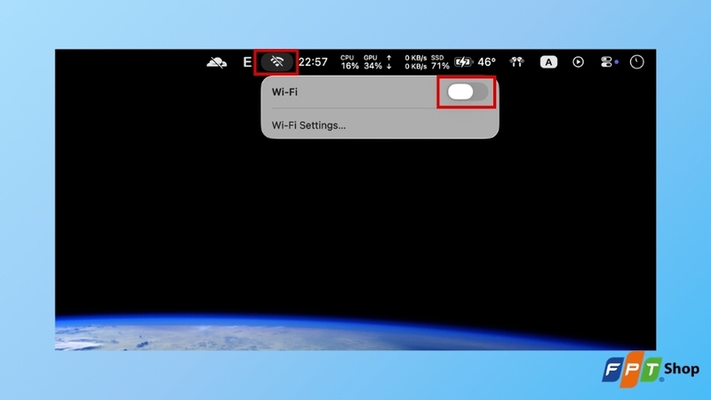Open the 0 KB/s network speed monitor
711x400 pixels.
407,62
